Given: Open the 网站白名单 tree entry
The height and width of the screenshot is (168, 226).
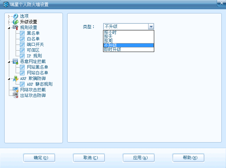Looking at the screenshot, I should [37, 73].
